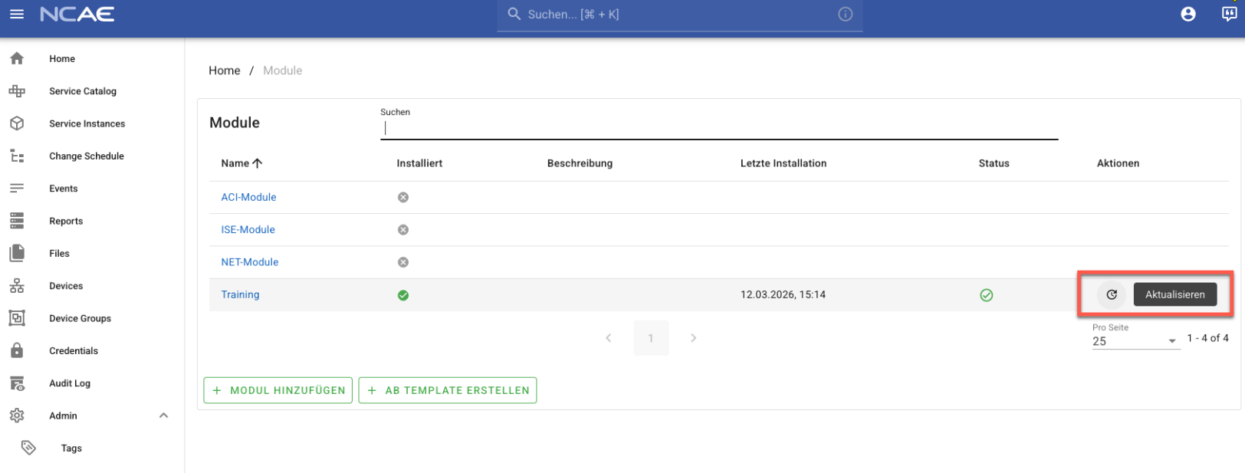This screenshot has height=473, width=1245.
Task: Click the '1 - 4 of 4' text
Action: click(x=1207, y=338)
